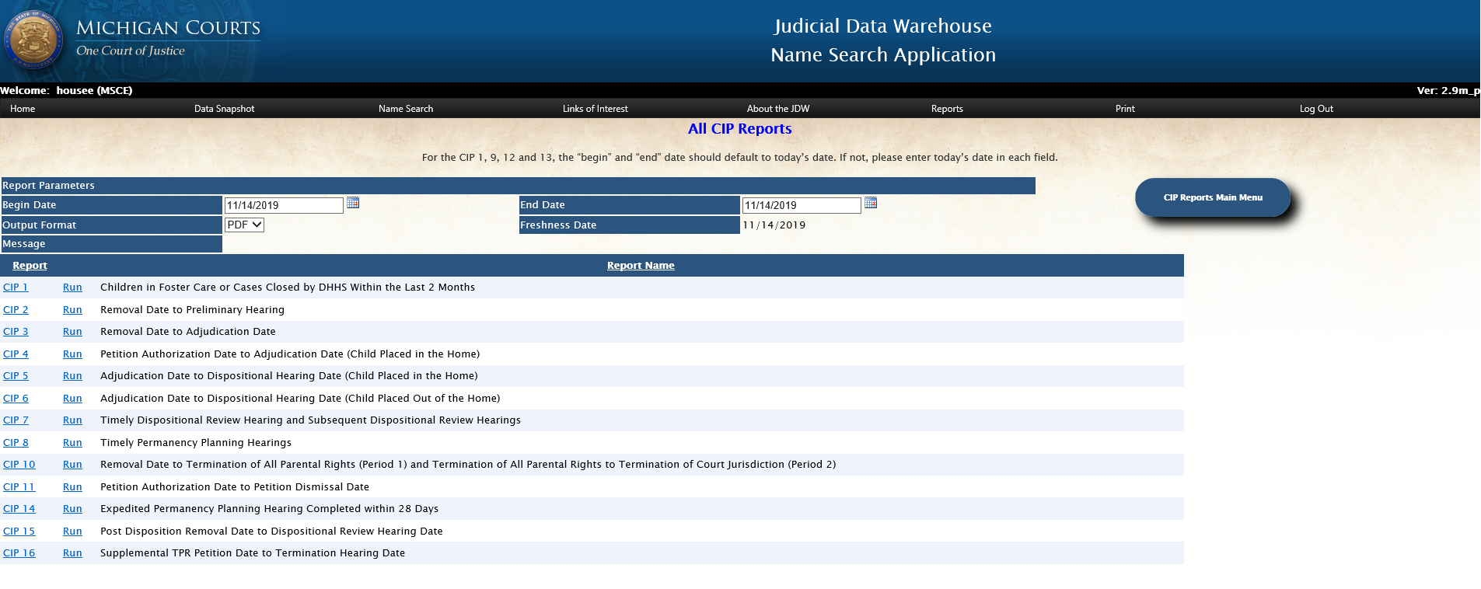Sort by the Report column header
Viewport: 1481px width, 589px height.
(30, 266)
